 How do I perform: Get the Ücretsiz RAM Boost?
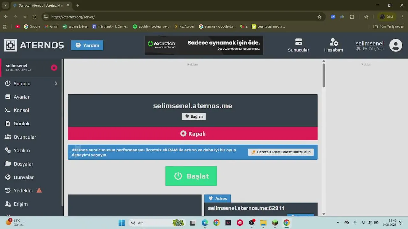tap(281, 152)
